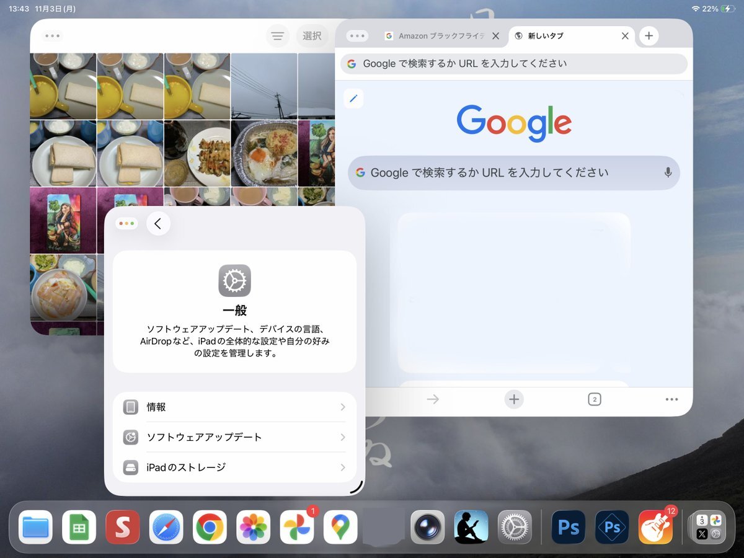Close the 新しいタブ tab
The height and width of the screenshot is (558, 744).
tap(625, 36)
